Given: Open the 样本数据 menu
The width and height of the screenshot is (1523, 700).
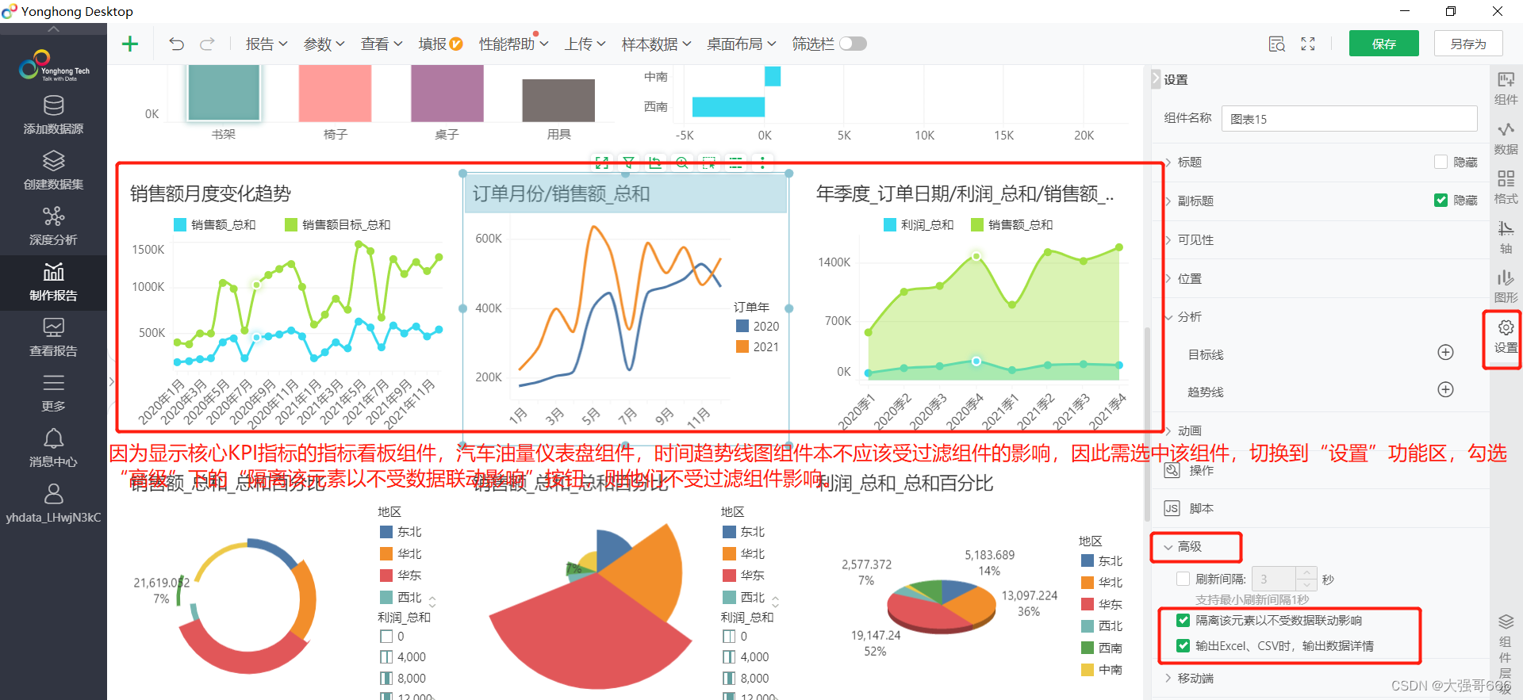Looking at the screenshot, I should point(656,44).
